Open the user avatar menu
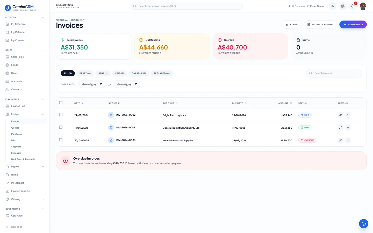Image resolution: width=373 pixels, height=233 pixels. 363,6
